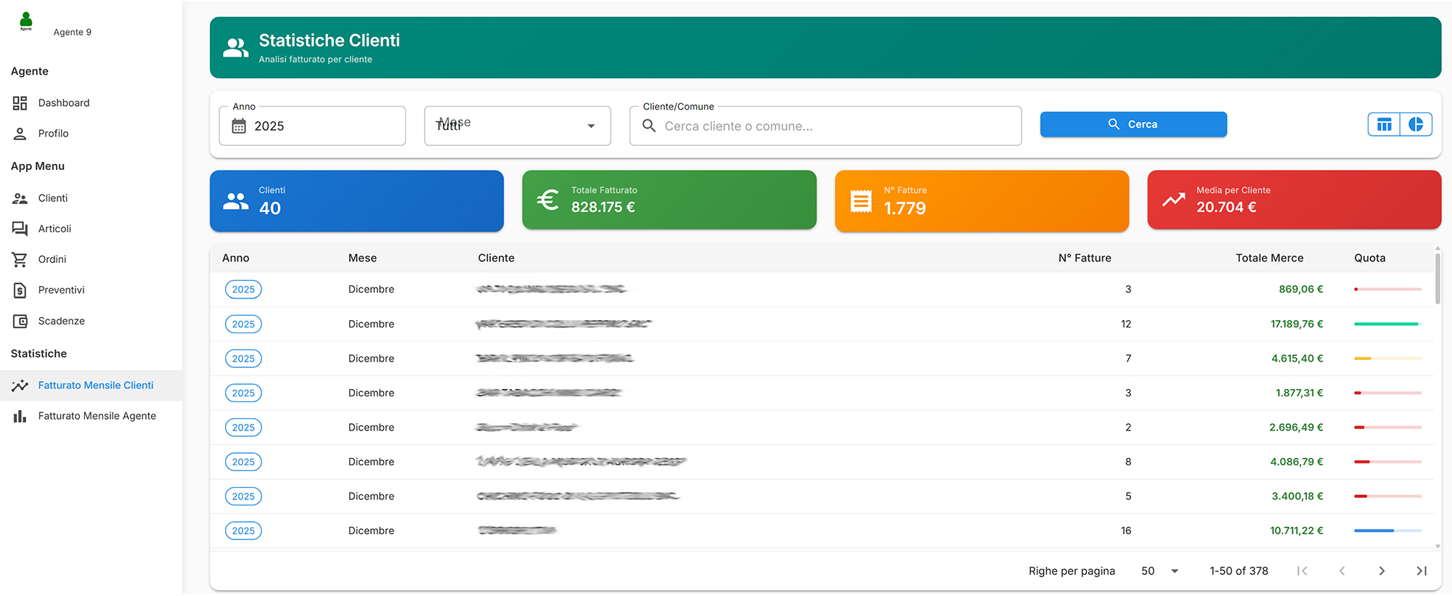Viewport: 1452px width, 596px height.
Task: Sort by Totale Merce column header
Action: (1269, 258)
